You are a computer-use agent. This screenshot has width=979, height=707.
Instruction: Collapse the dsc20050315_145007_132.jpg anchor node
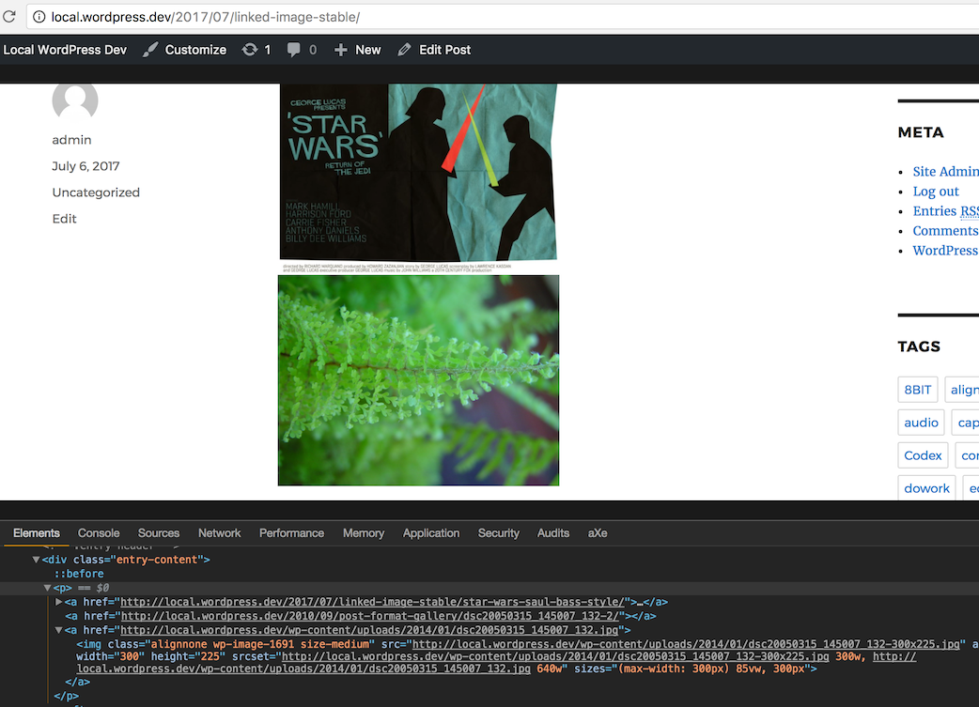[58, 630]
